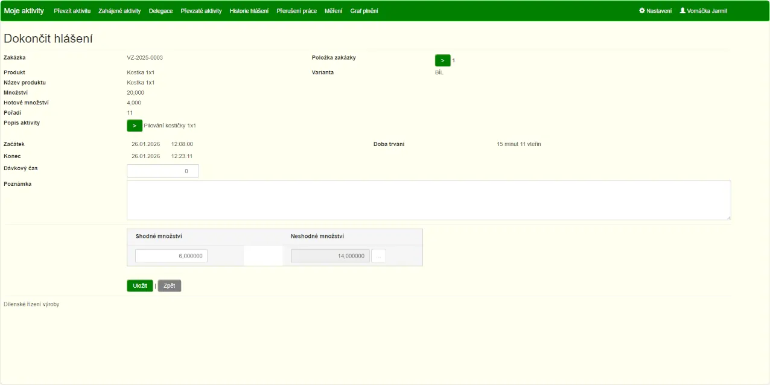Screen dimensions: 770x385
Task: Expand the Položka zakázky arrow button
Action: click(x=442, y=60)
